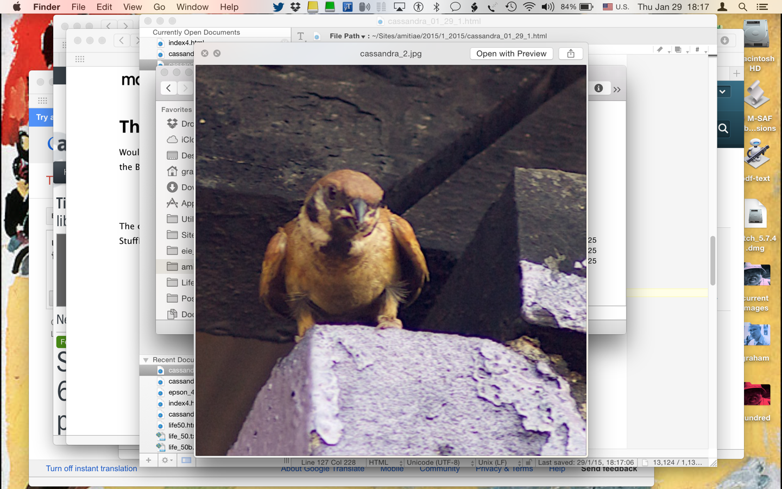Click the browser search magnifier icon
This screenshot has width=782, height=489.
point(723,129)
